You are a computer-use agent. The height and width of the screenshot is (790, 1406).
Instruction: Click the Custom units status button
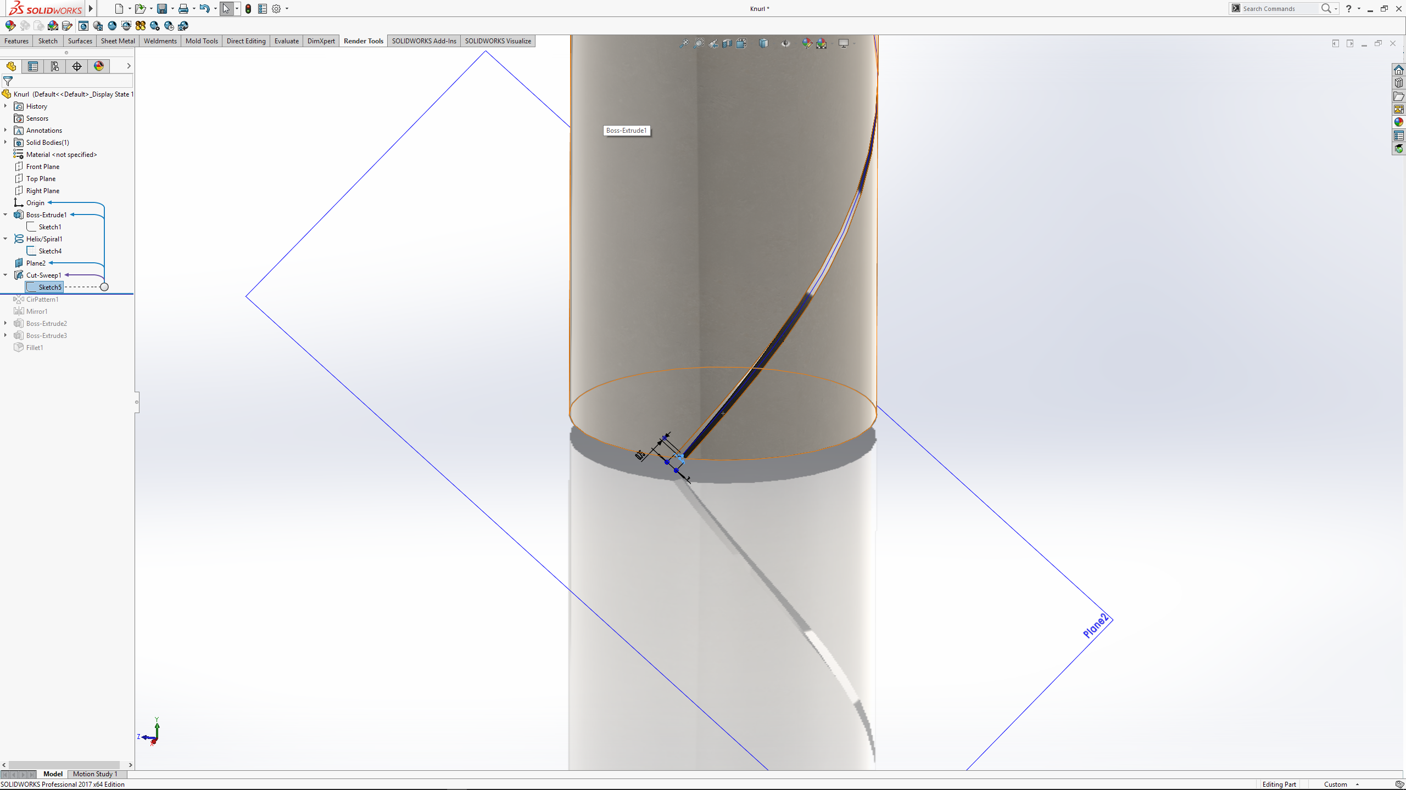click(1335, 785)
